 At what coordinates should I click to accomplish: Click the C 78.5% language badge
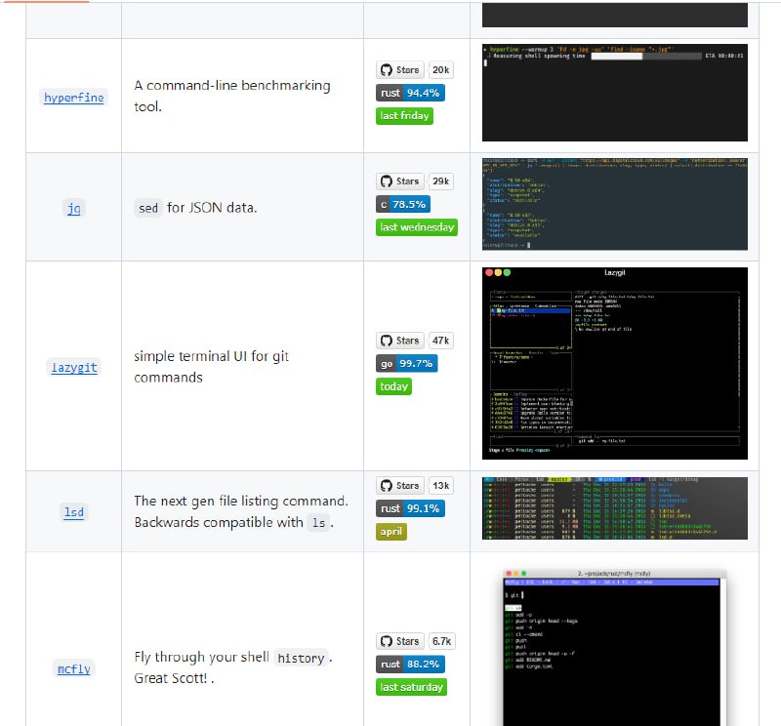pos(402,204)
